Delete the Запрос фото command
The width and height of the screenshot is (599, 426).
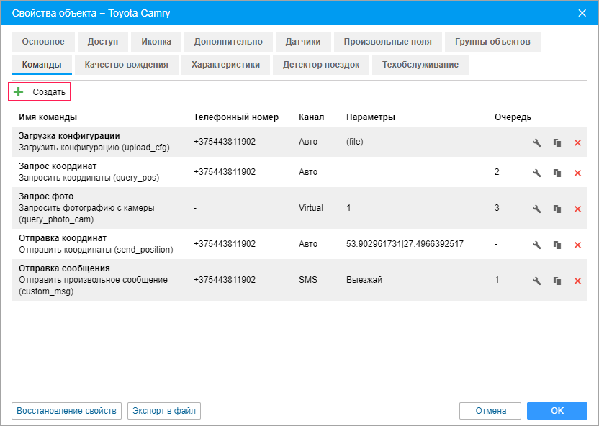[x=577, y=209]
